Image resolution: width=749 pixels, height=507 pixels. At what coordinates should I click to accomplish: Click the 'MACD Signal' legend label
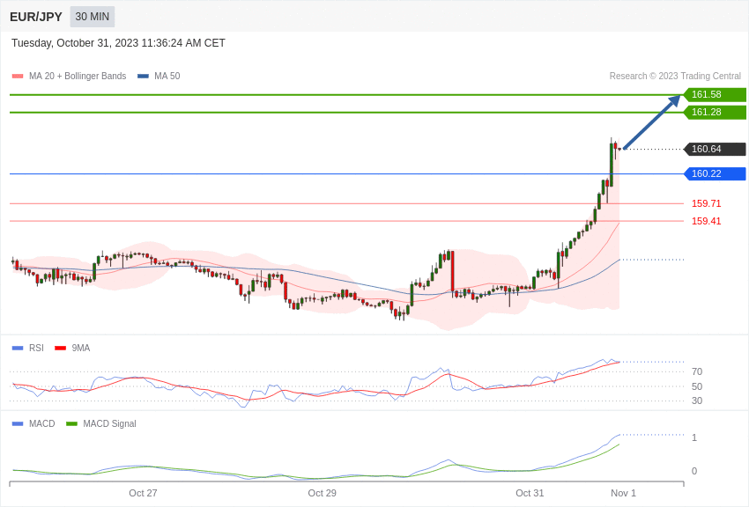(109, 423)
